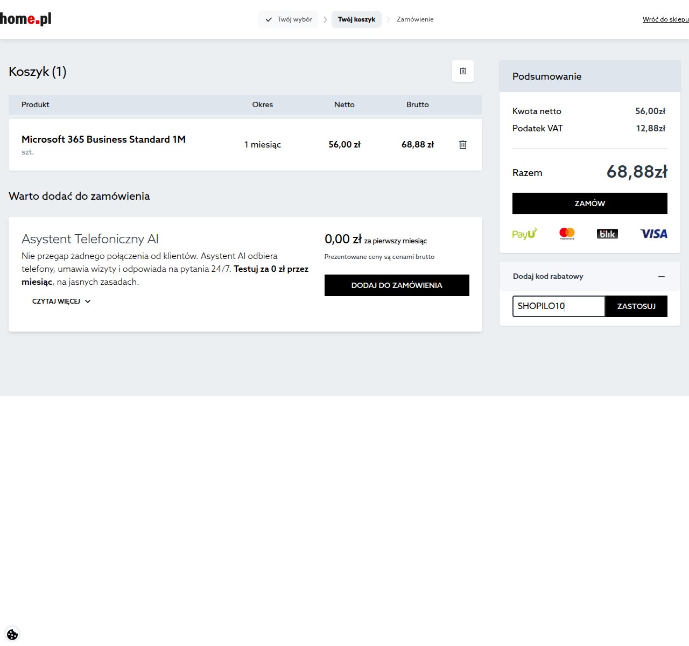Open cookie settings icon
The width and height of the screenshot is (689, 646).
click(x=12, y=635)
